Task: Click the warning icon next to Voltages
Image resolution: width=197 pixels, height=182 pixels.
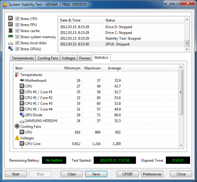Action: 17,138
